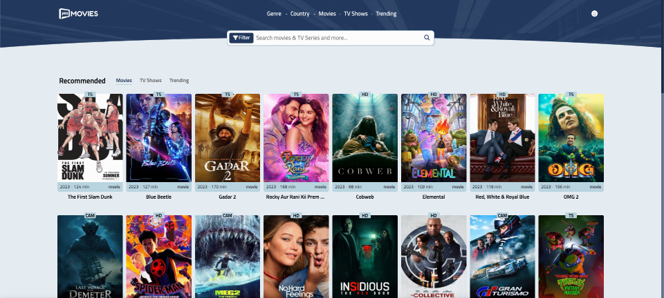
Task: Click CAM badge on Gran Turismo
Action: tap(502, 216)
